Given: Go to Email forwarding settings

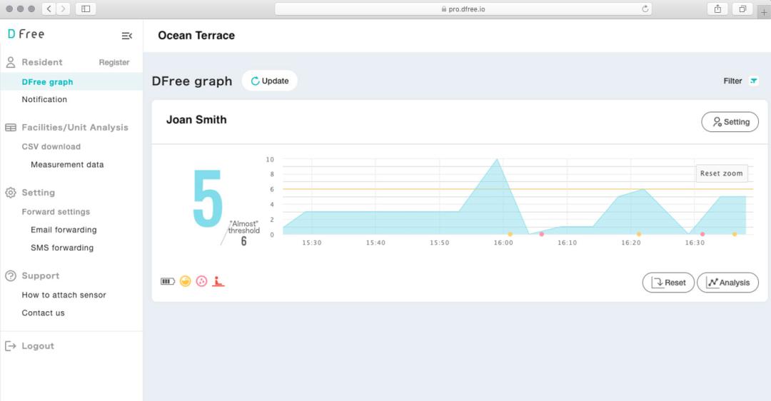Looking at the screenshot, I should click(x=64, y=230).
